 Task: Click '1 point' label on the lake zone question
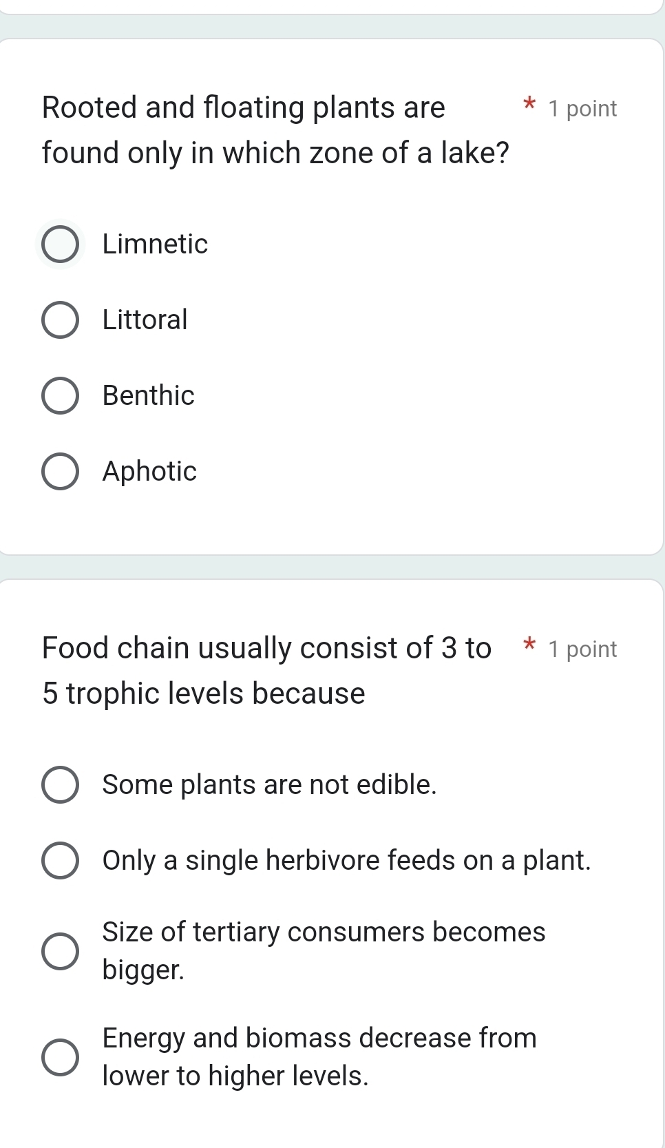pos(582,109)
